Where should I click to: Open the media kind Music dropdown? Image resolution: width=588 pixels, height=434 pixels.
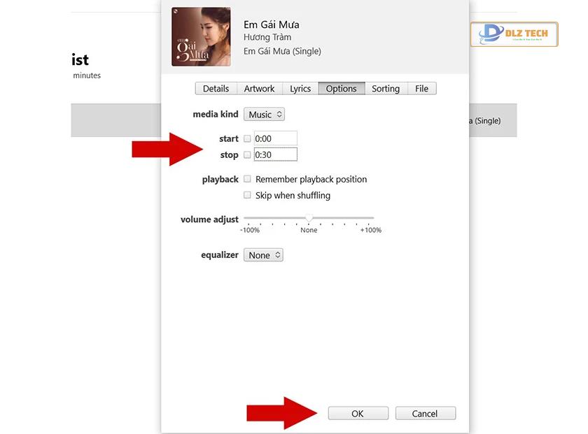[265, 114]
